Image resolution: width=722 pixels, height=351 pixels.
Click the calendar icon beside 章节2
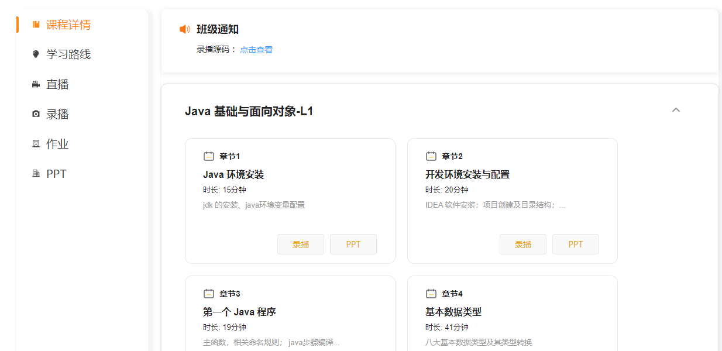[431, 156]
